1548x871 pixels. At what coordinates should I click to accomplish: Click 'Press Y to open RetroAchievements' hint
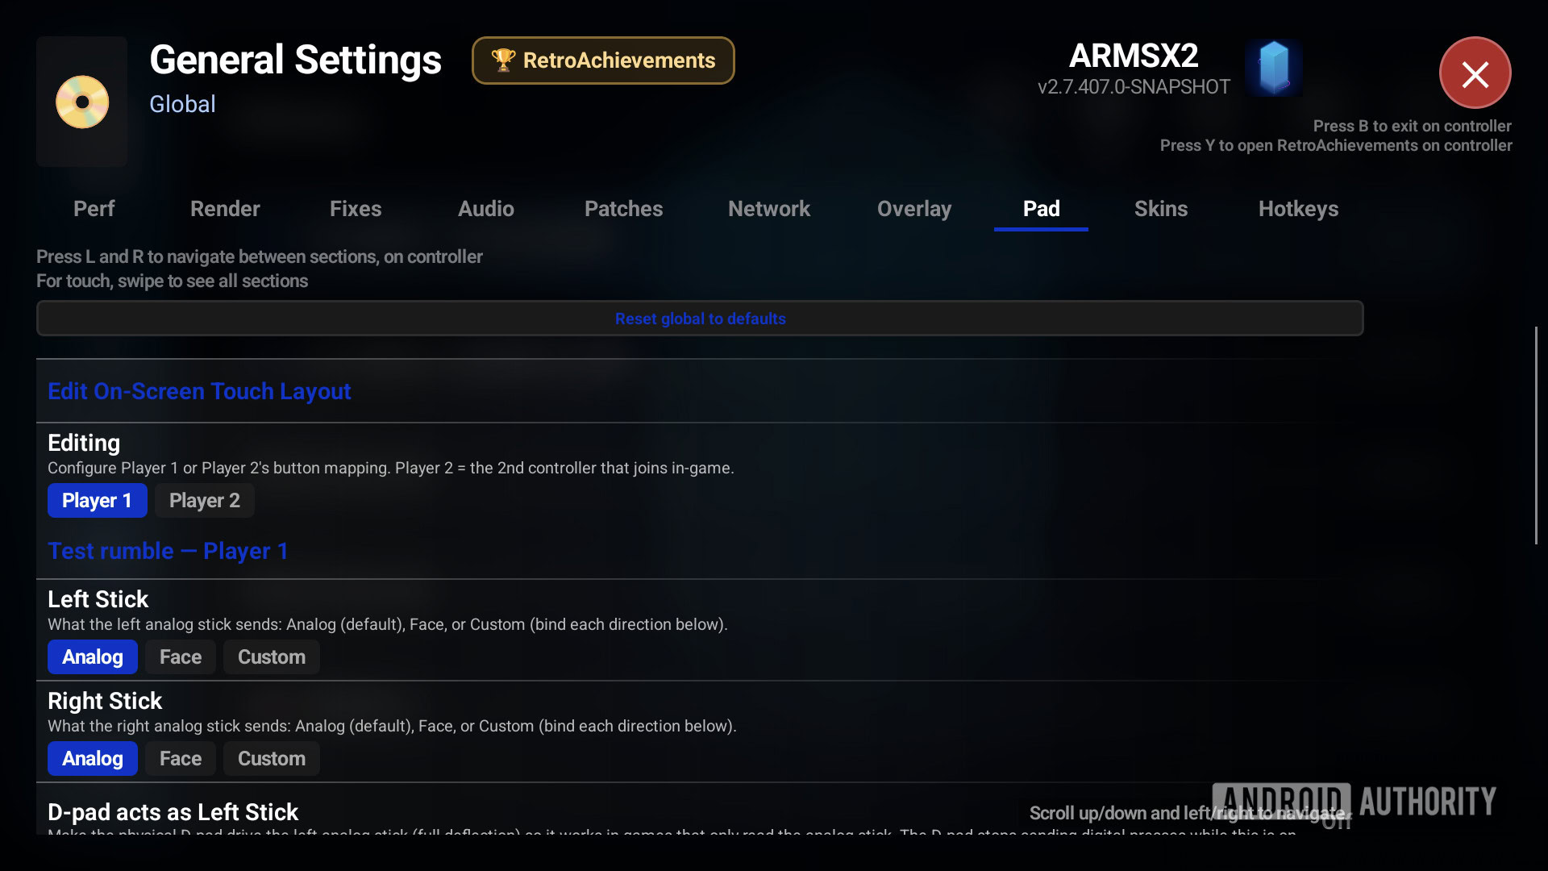pos(1336,145)
